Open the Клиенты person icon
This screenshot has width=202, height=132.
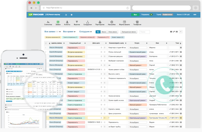coord(67,22)
